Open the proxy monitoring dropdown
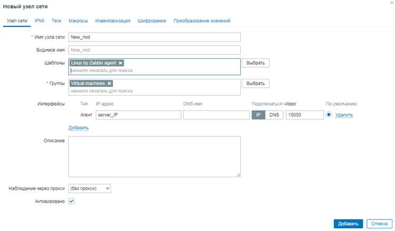Viewport: 395px width, 231px height. tap(90, 188)
